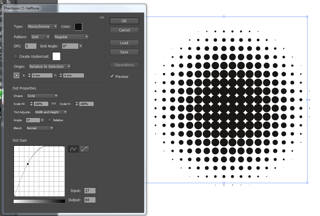Viewport: 320px width, 216px height.
Task: Click the right-middle selection handle on canvas
Action: (x=307, y=100)
